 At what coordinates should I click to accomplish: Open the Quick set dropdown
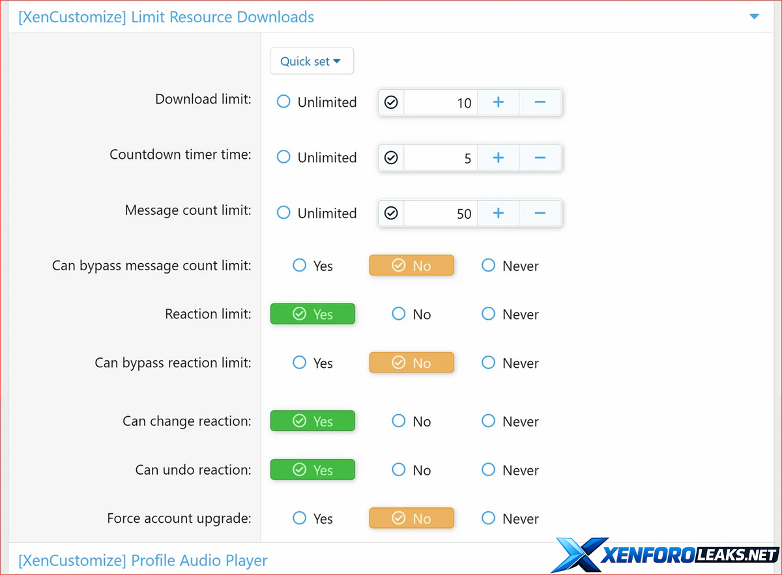click(311, 61)
